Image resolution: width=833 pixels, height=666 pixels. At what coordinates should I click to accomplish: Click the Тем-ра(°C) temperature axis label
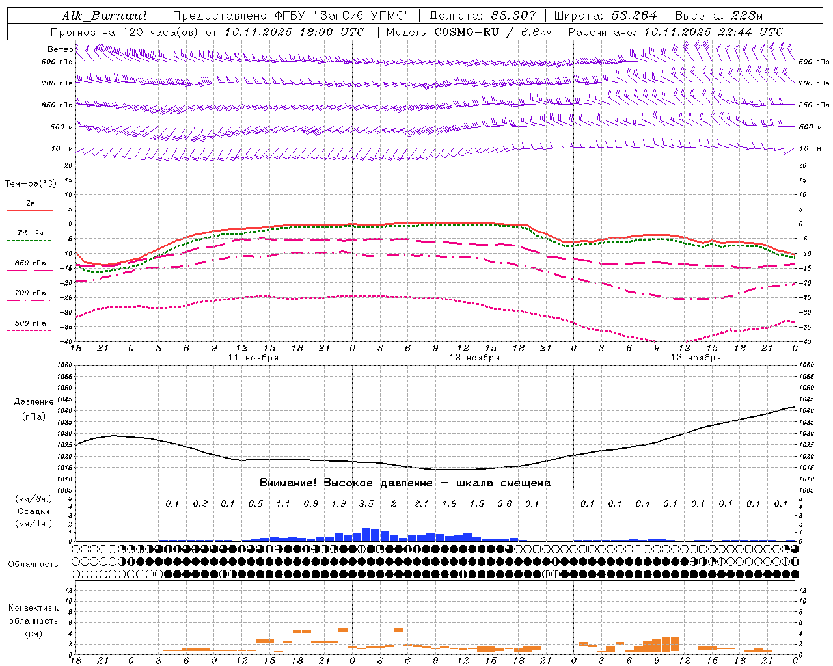31,184
